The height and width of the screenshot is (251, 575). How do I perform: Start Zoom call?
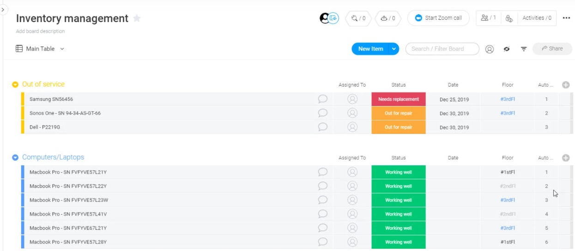tap(438, 18)
